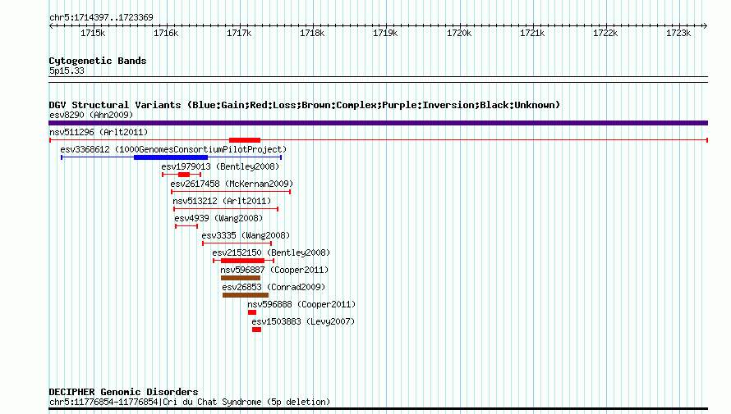Select the 5p15.33 band label

click(x=67, y=71)
